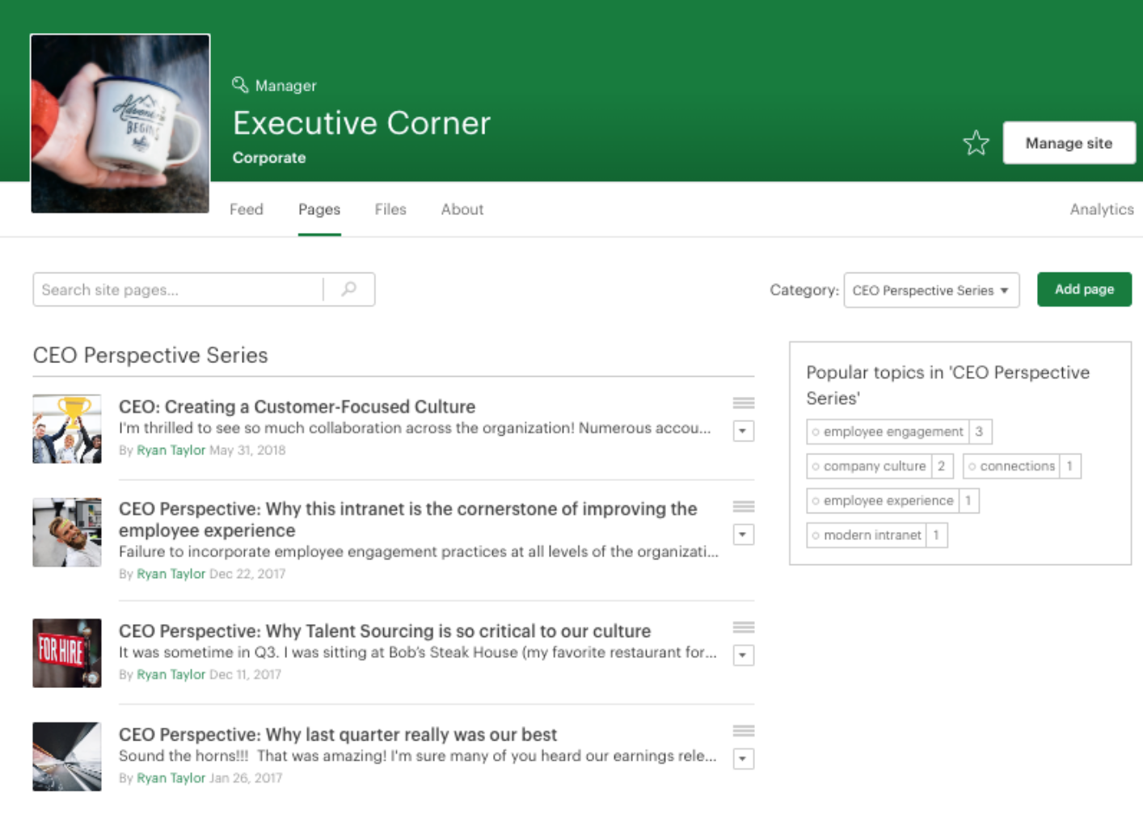This screenshot has height=836, width=1143.
Task: Favorite the site with the star icon
Action: pos(976,143)
